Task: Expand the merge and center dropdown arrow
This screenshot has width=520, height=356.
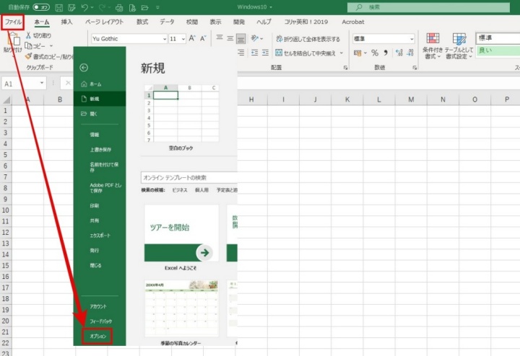Action: pos(342,53)
